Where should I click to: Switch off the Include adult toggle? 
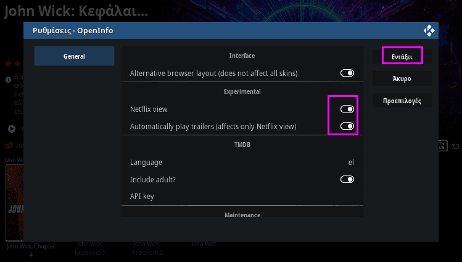click(x=347, y=179)
